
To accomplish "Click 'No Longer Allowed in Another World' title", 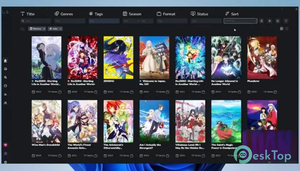I will coord(225,83).
